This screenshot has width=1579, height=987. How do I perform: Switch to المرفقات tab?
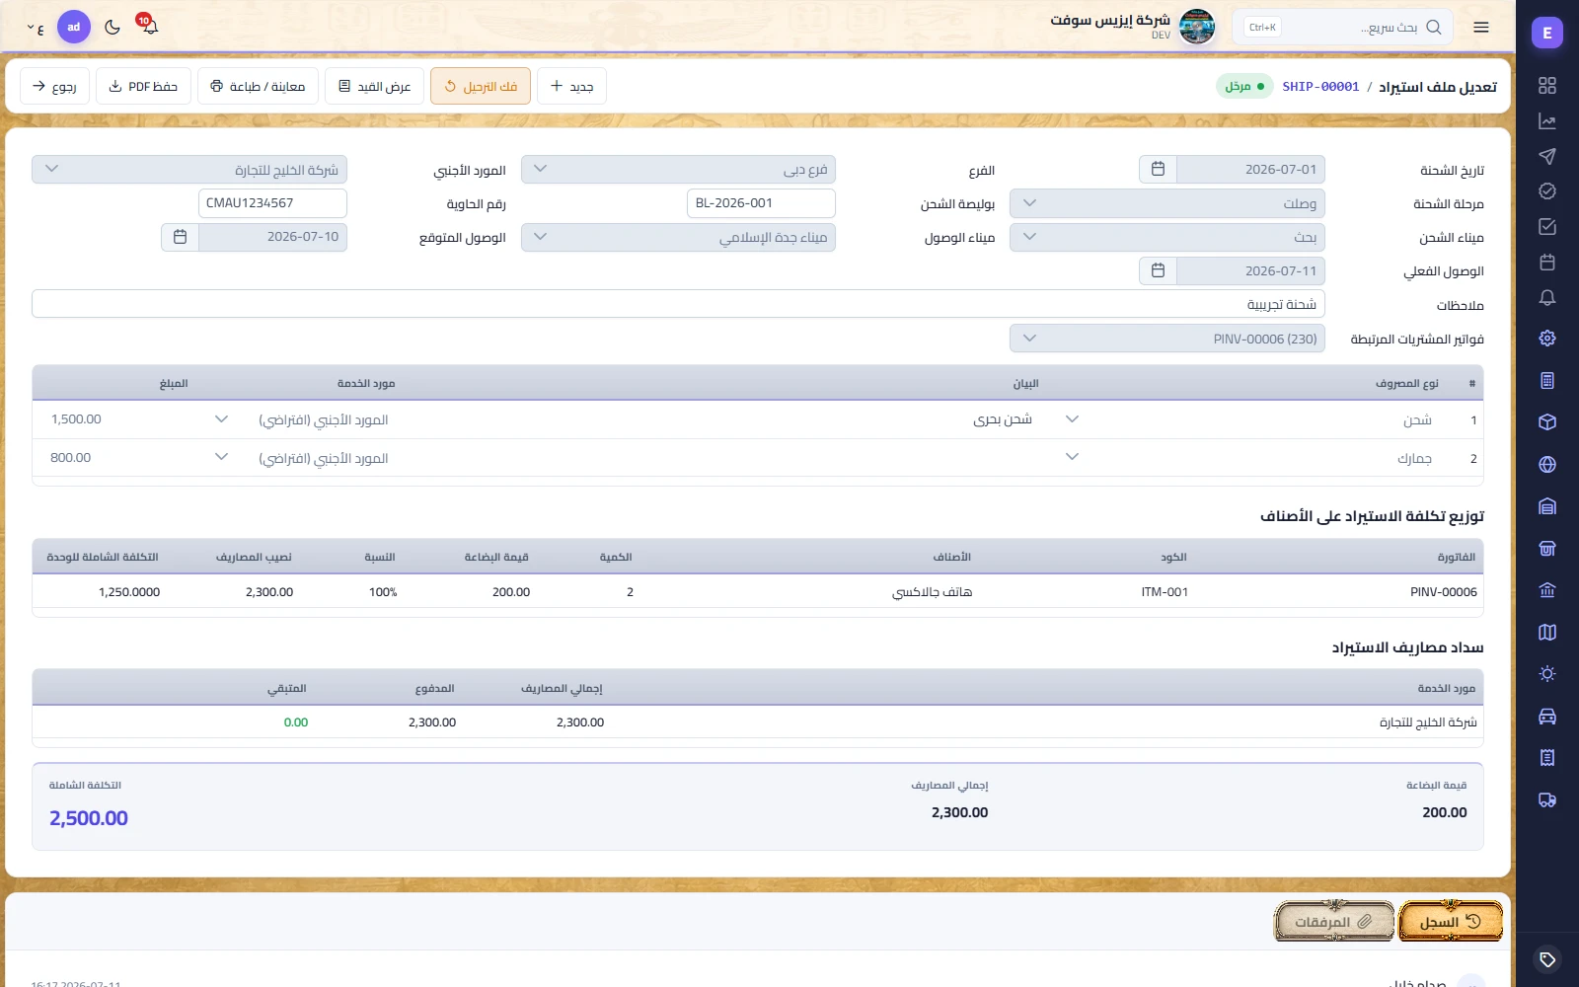[1334, 922]
